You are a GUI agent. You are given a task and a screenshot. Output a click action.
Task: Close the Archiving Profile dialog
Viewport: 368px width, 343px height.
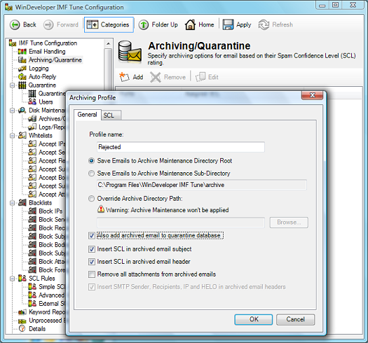point(313,95)
